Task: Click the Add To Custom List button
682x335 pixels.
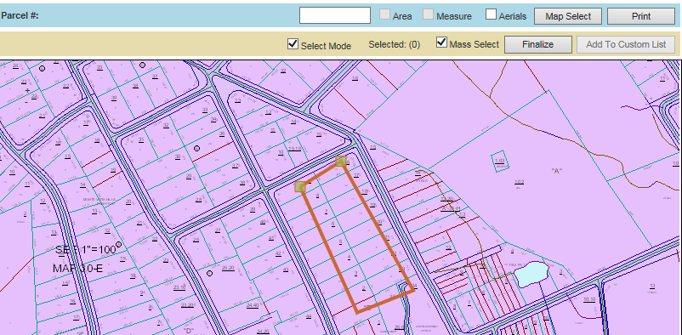Action: (626, 44)
